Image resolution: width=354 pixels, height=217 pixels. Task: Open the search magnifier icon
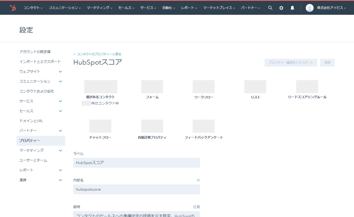pos(270,8)
